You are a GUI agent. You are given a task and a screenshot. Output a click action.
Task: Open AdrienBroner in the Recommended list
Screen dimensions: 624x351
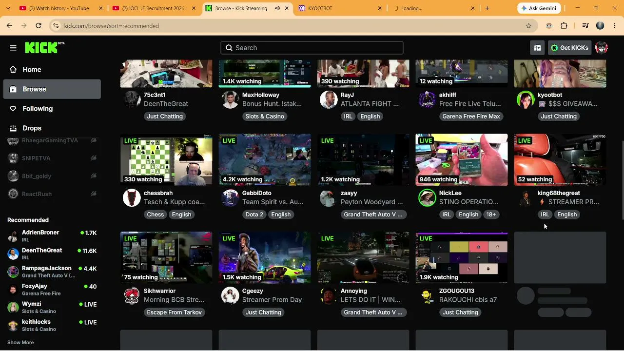tap(52, 236)
